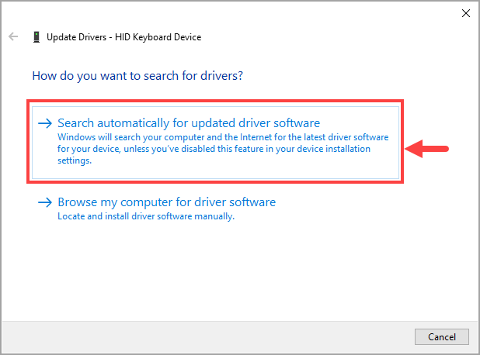Go back using the header arrow

pyautogui.click(x=13, y=36)
